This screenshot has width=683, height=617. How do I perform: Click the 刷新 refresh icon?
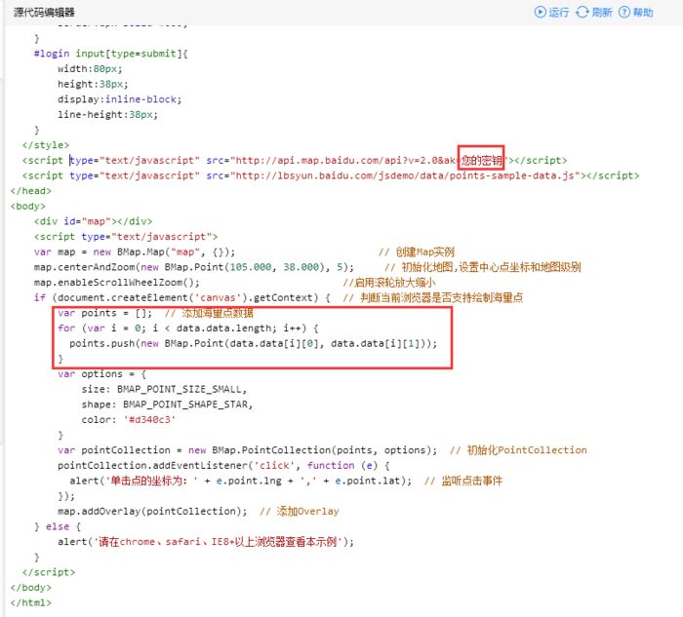point(582,12)
